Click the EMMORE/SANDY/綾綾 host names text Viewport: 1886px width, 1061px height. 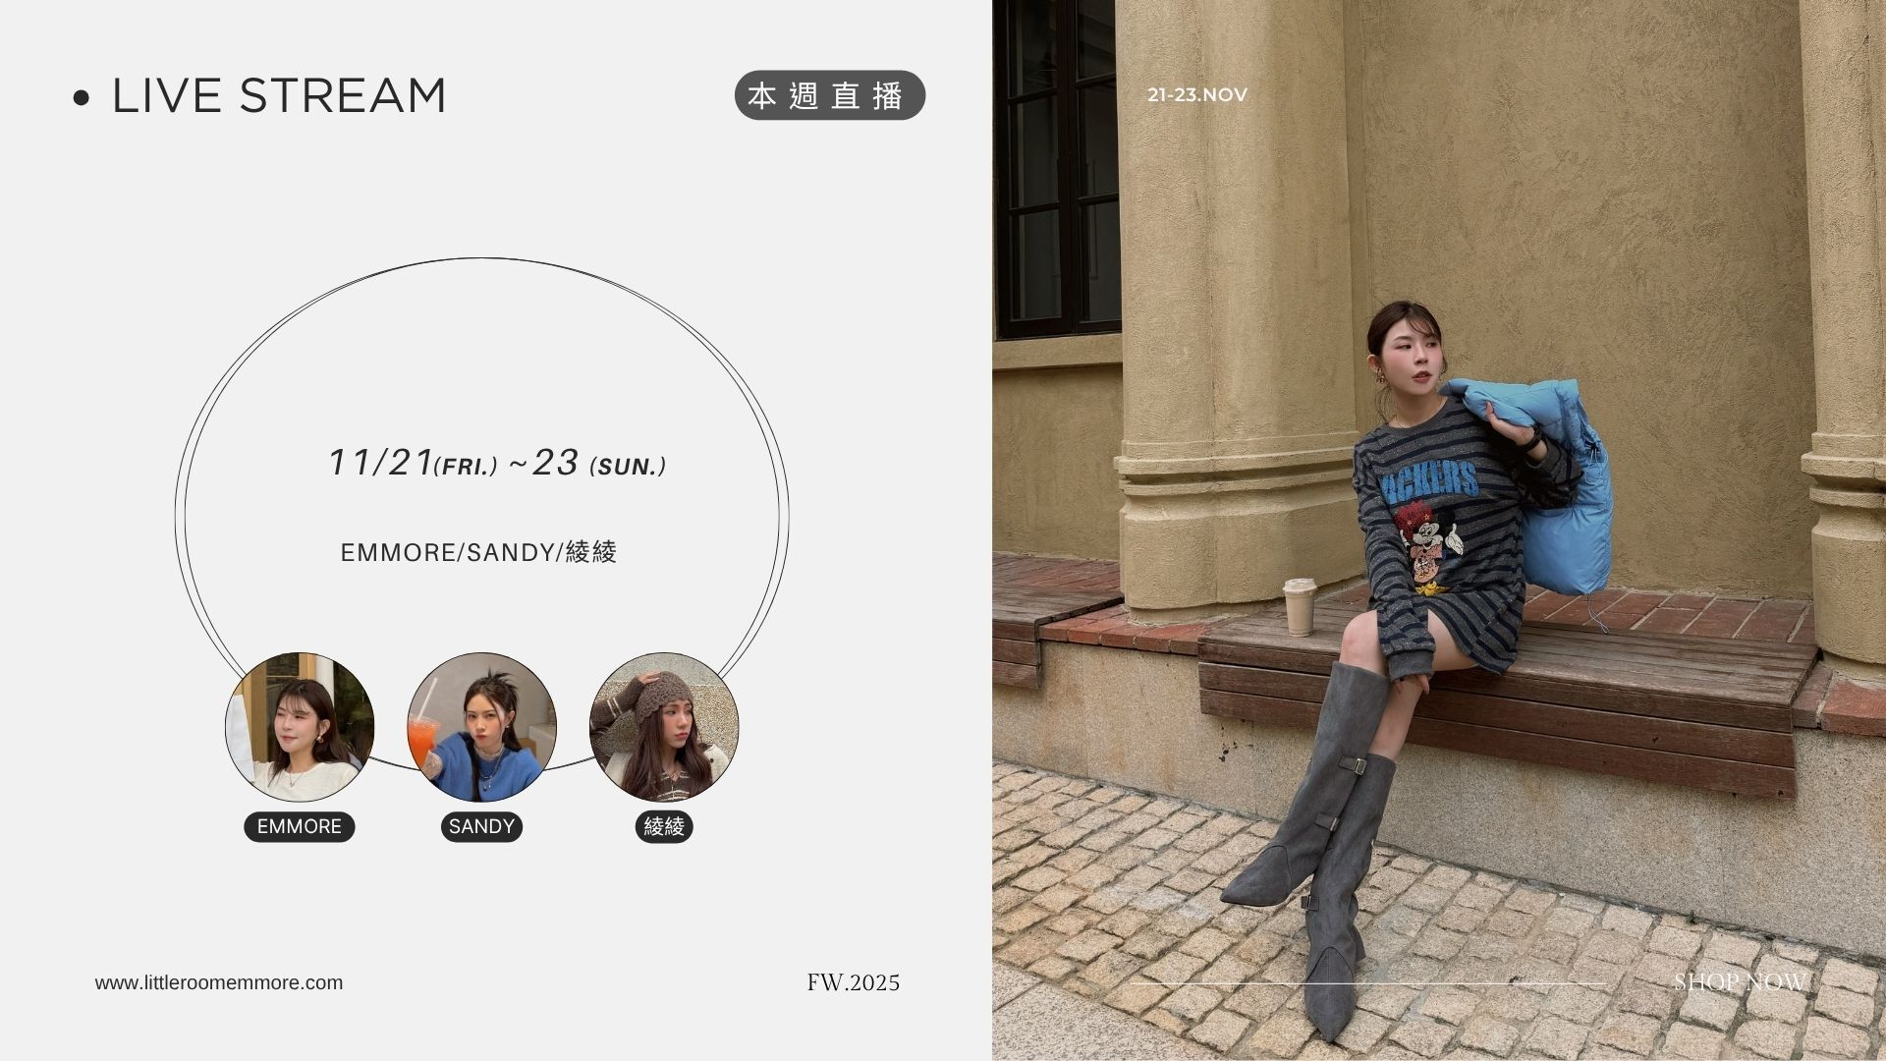[478, 552]
